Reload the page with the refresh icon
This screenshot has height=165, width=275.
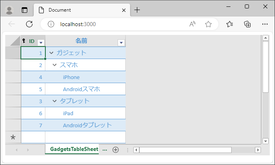tap(29, 24)
